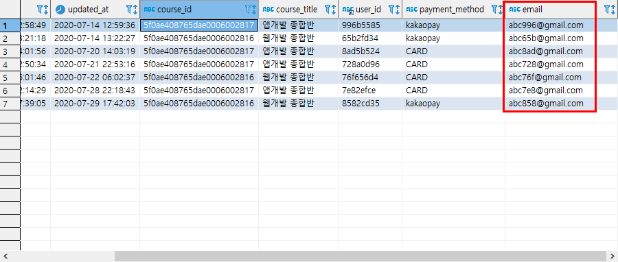Click course_id cell in row 4
This screenshot has width=618, height=262.
pos(199,64)
